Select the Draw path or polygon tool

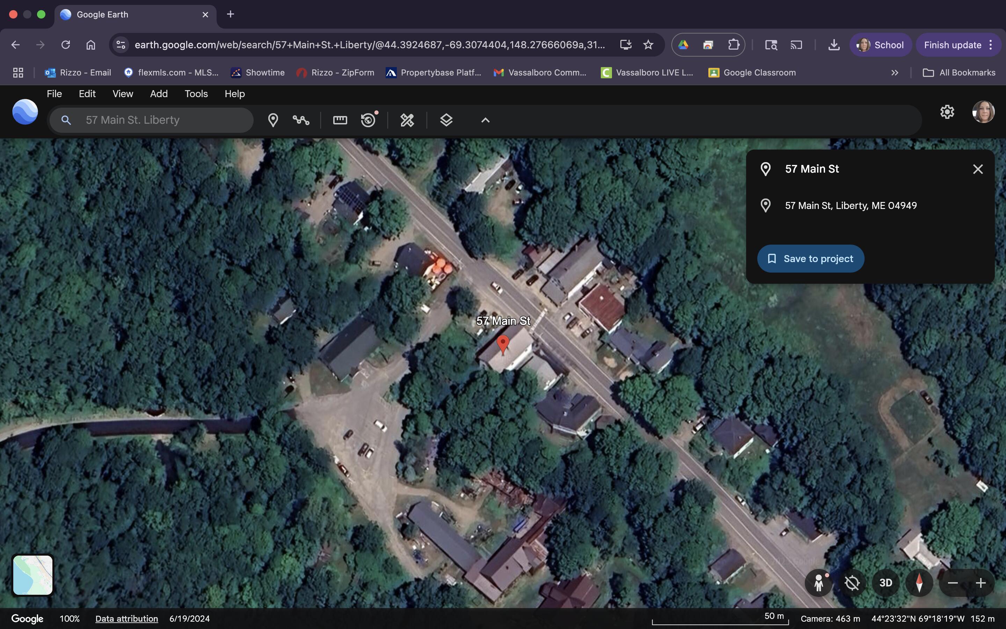300,120
